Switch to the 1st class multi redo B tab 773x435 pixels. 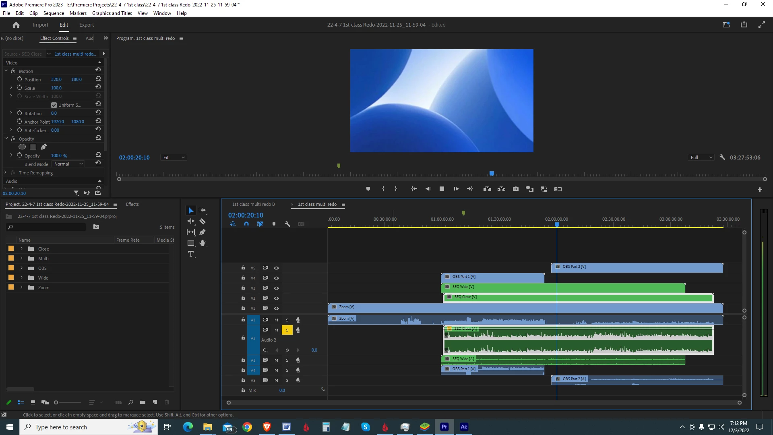[253, 204]
